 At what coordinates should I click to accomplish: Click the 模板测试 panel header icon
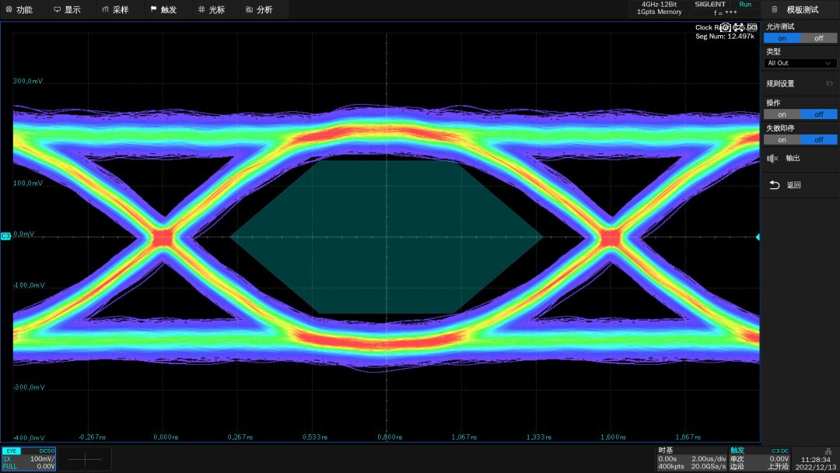[774, 10]
